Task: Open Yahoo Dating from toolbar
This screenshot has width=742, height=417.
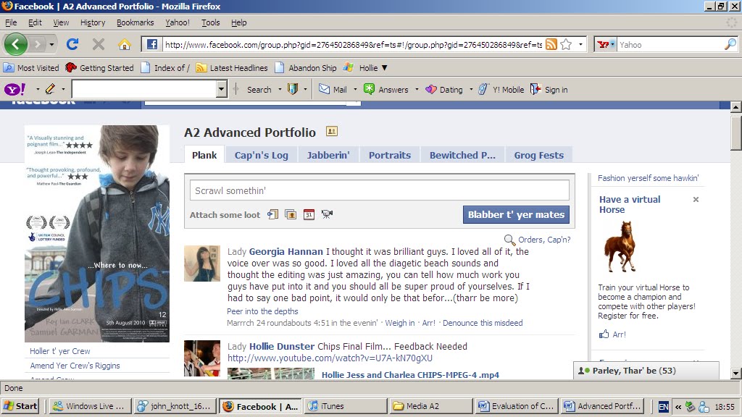Action: coord(444,89)
